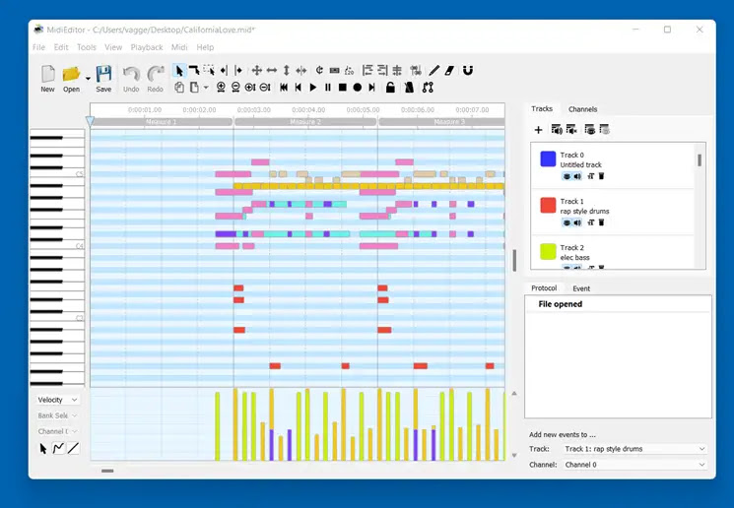Toggle the screen lock padlock

(390, 87)
